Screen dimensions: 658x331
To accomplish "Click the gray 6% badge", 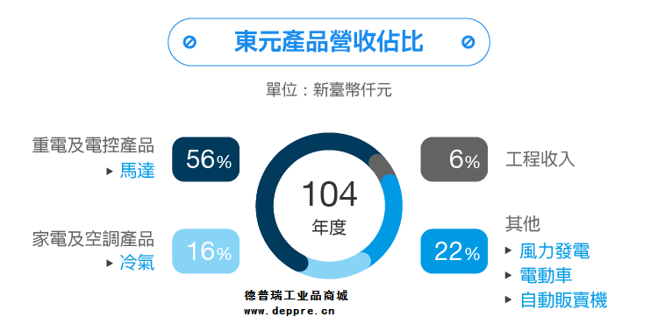I will 454,159.
